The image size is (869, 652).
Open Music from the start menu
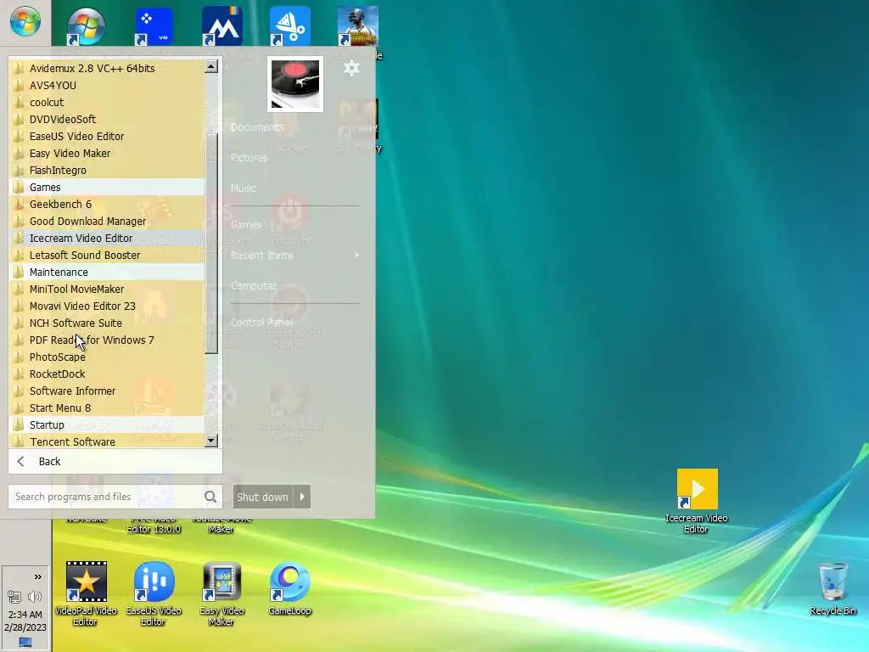click(243, 188)
